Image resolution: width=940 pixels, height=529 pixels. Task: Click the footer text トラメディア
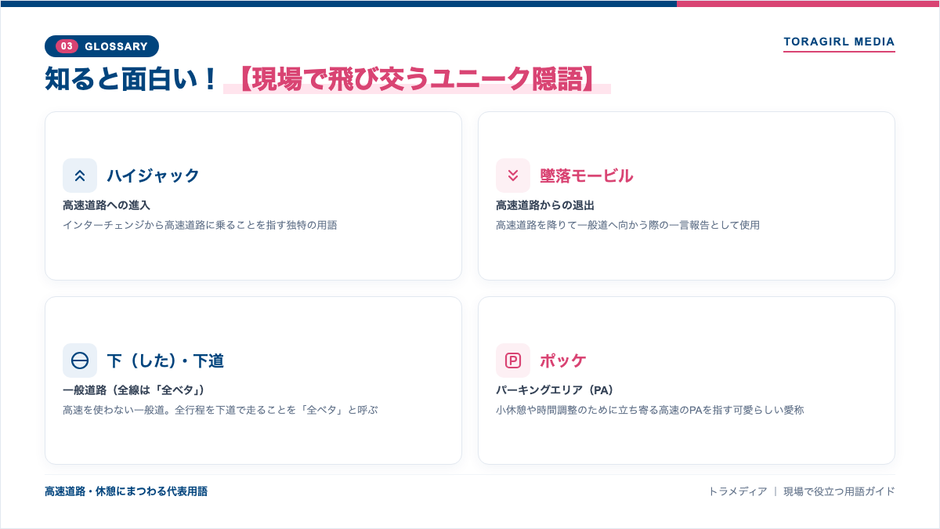[x=738, y=491]
